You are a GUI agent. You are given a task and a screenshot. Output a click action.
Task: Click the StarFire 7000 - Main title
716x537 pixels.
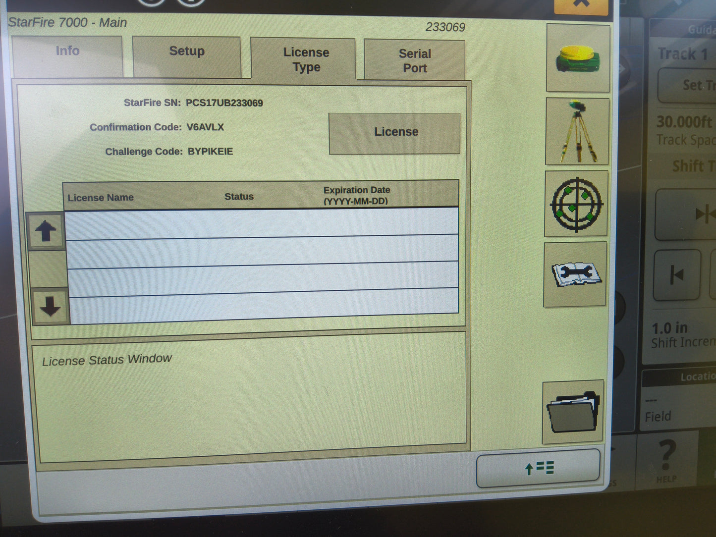68,22
